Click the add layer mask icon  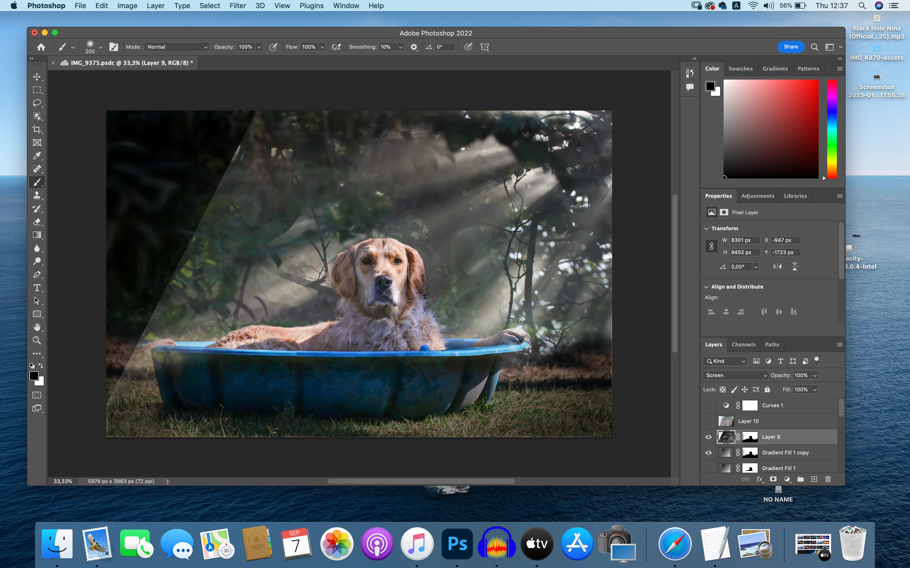773,479
